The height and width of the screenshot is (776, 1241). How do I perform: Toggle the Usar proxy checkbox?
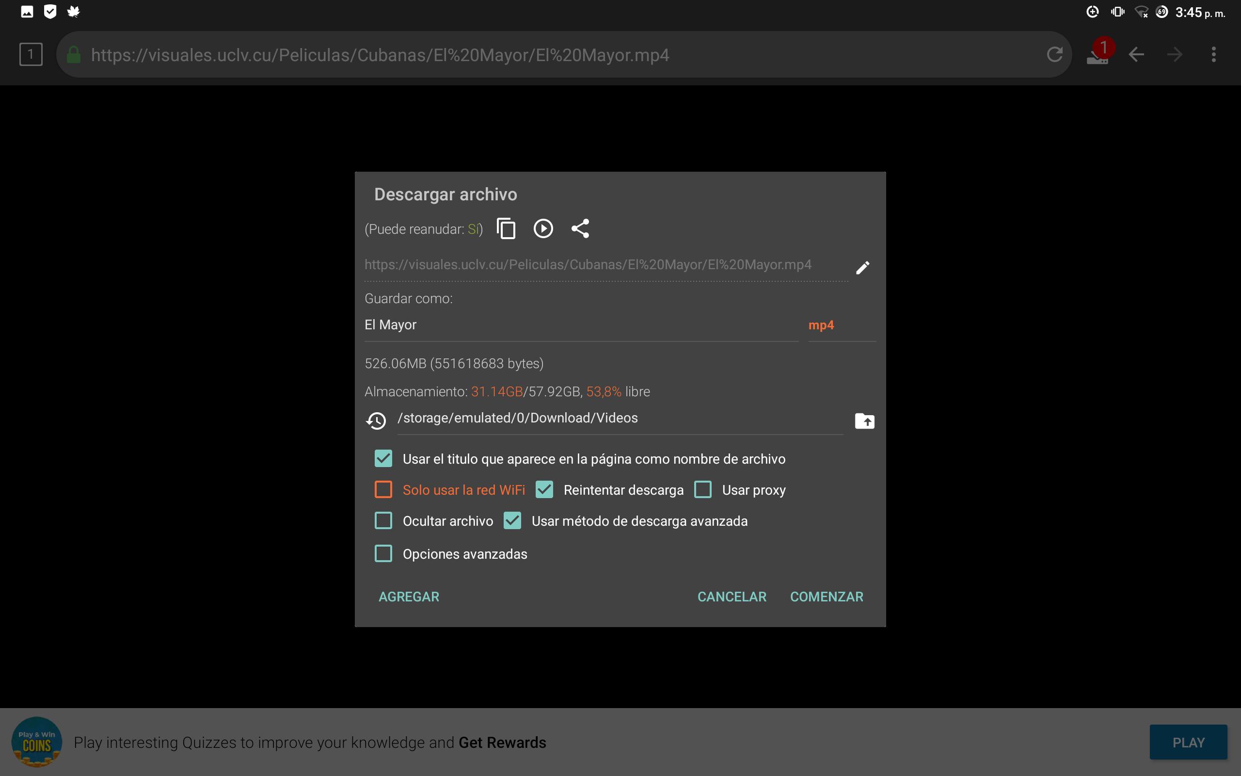pos(702,490)
